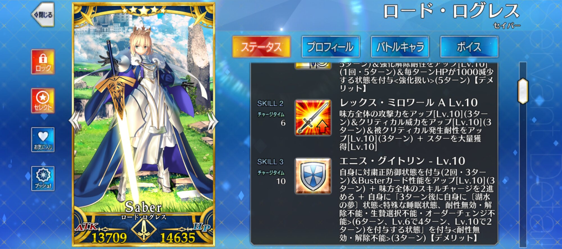Toggle the ロック lock button
The image size is (562, 249).
(x=43, y=62)
